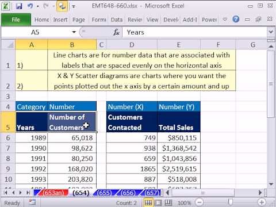Screen dimensions: 276x207
Task: Click the Total Sales header cell
Action: tap(179, 122)
